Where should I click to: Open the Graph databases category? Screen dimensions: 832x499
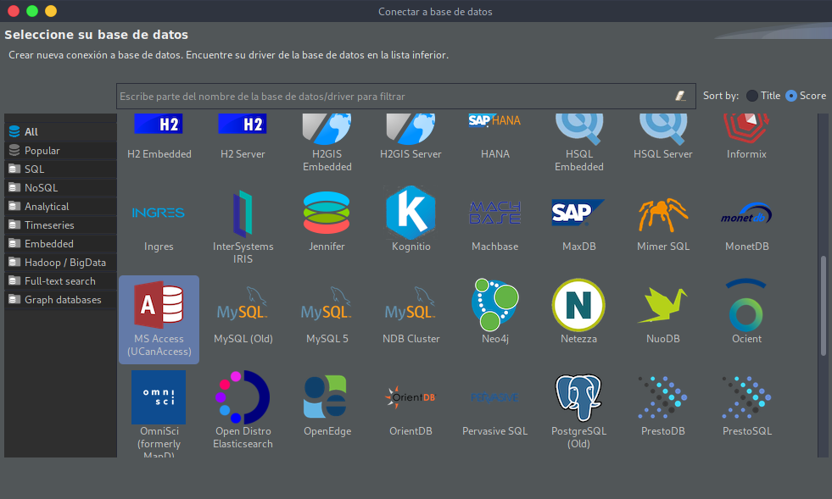pyautogui.click(x=60, y=300)
